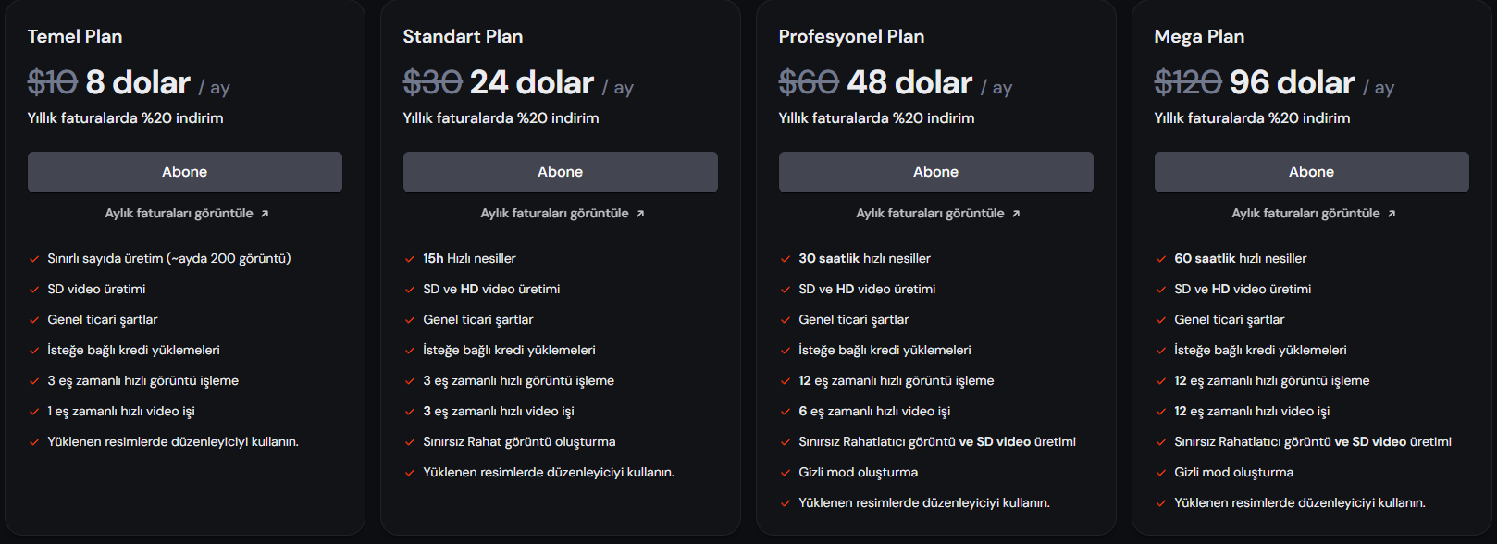
Task: Click the crossed-out $10 price
Action: tap(52, 83)
